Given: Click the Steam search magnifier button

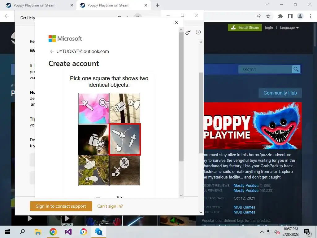Looking at the screenshot, I should pyautogui.click(x=296, y=69).
